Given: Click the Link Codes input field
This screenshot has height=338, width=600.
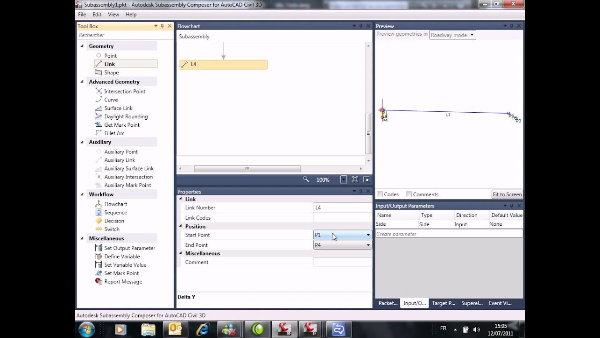Looking at the screenshot, I should (342, 218).
